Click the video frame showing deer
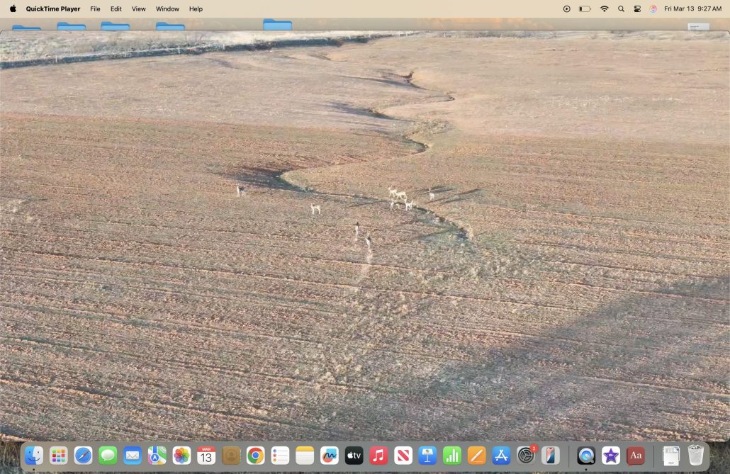The image size is (730, 474). point(365,234)
